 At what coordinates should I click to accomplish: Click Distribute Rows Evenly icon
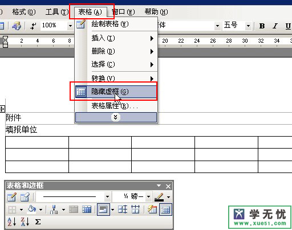[123, 210]
